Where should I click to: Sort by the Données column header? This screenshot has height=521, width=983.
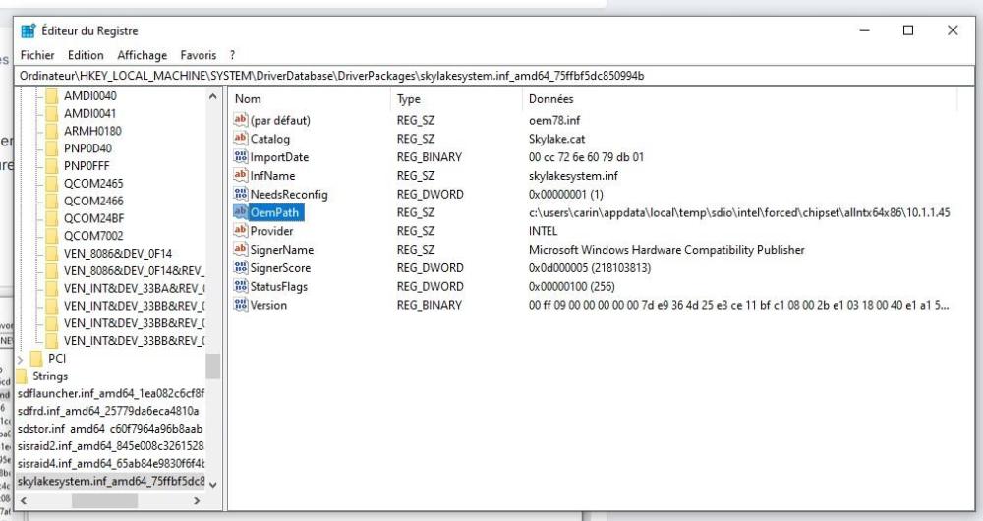click(551, 99)
